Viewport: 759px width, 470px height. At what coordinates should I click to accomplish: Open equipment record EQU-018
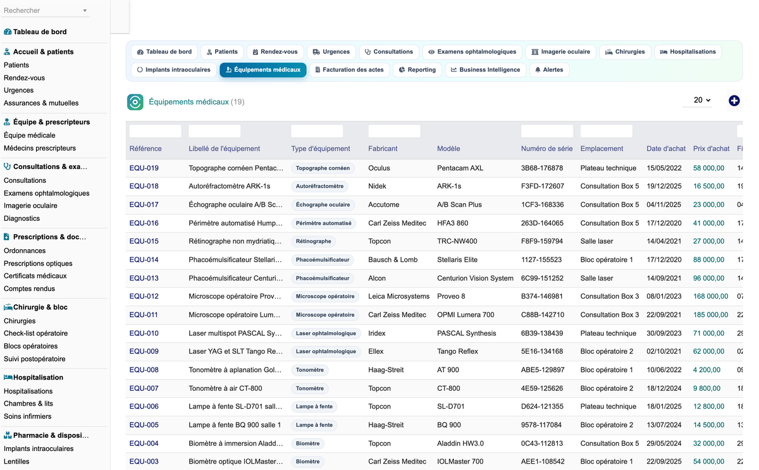(144, 187)
